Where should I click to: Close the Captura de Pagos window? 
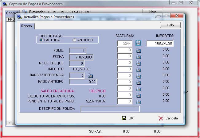(191, 3)
